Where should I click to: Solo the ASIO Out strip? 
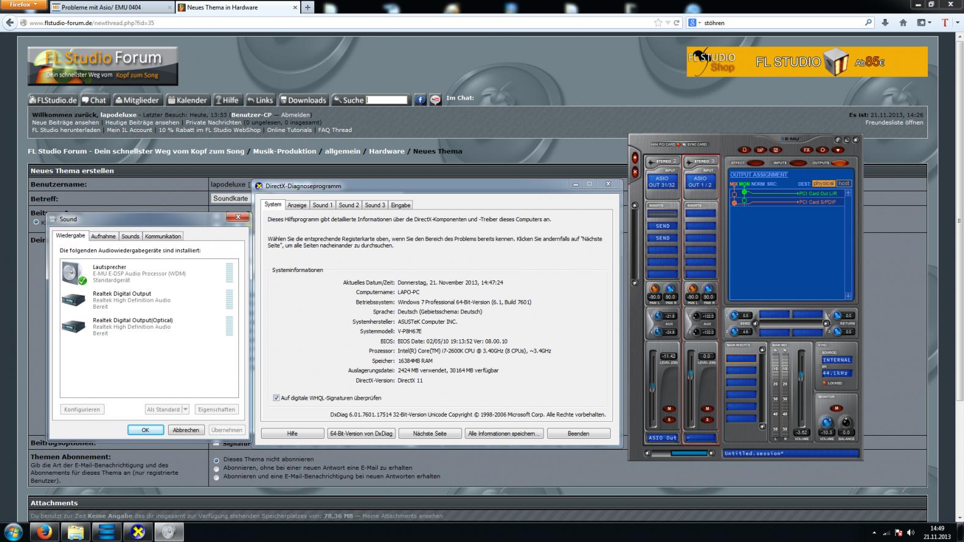coord(669,420)
